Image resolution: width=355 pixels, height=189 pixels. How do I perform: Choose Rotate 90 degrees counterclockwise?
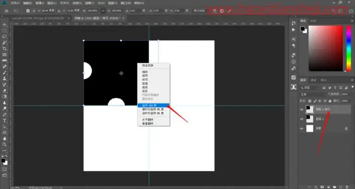(x=154, y=113)
